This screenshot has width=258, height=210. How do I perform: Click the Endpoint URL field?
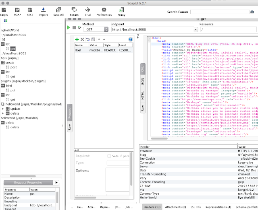(152, 29)
